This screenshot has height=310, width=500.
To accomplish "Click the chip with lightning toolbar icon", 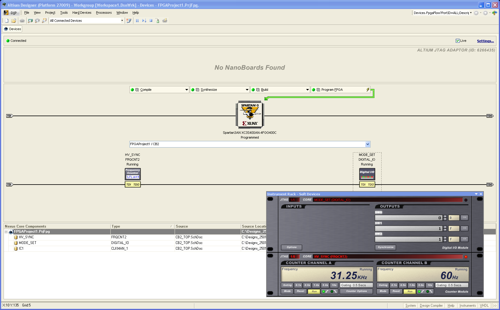I will coord(165,21).
